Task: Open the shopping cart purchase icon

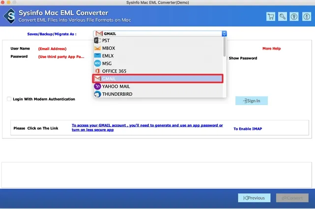Action: click(x=271, y=17)
